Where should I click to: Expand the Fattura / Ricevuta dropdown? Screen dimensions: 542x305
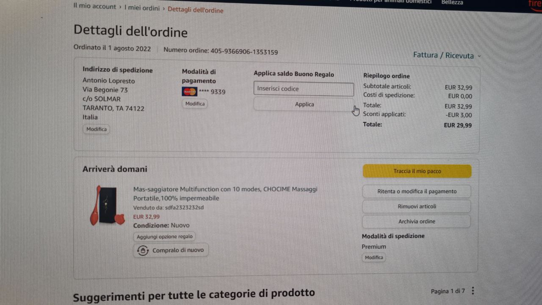coord(447,55)
